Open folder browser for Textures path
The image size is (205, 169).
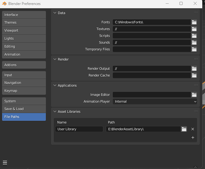pos(194,29)
